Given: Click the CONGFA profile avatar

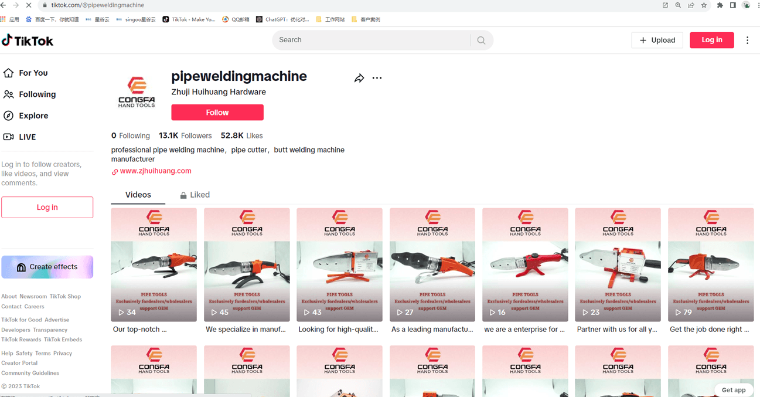Looking at the screenshot, I should [137, 92].
